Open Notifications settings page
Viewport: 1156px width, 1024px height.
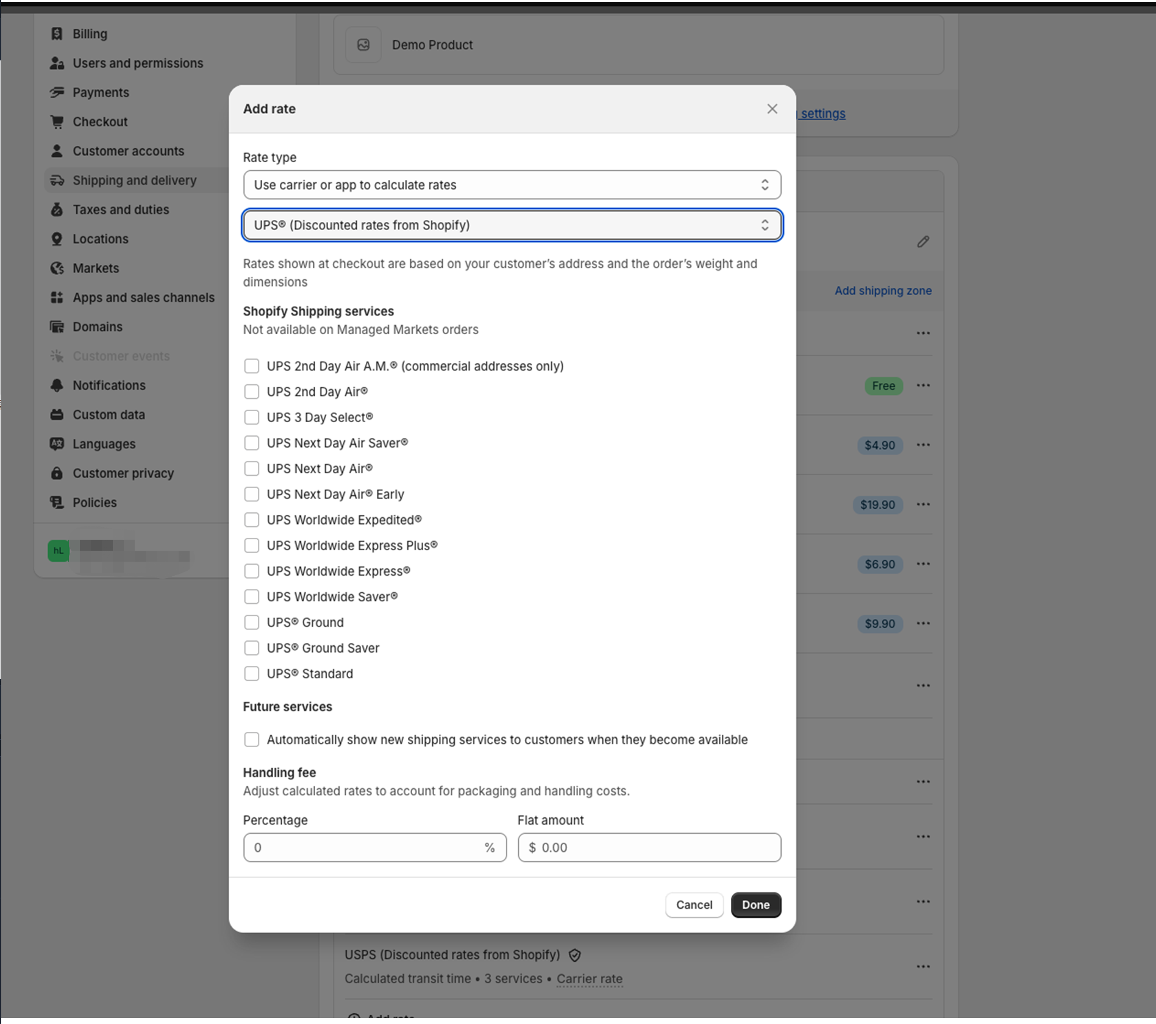coord(109,385)
